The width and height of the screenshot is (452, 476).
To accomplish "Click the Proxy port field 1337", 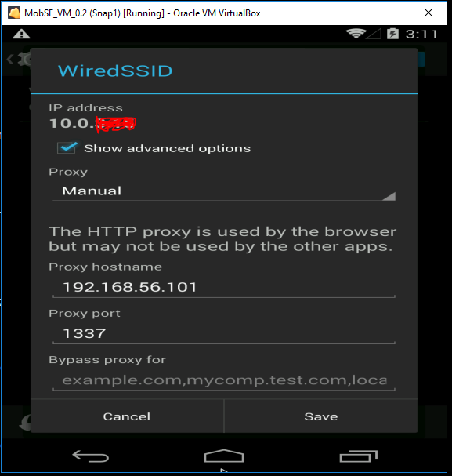I will point(224,333).
